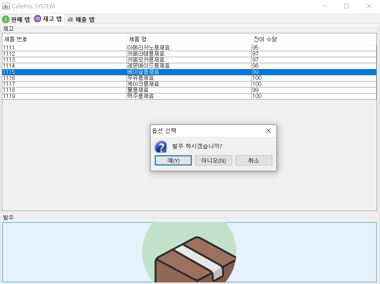Viewport: 380px width, 284px height.
Task: Click the 카페라떼용재료 cell
Action: click(189, 54)
